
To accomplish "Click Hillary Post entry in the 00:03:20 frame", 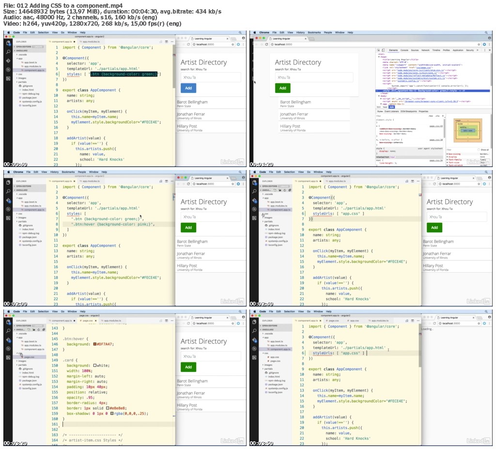I will click(x=211, y=406).
